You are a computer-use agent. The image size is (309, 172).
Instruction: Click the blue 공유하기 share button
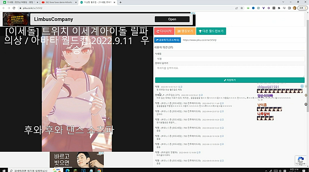point(168,40)
